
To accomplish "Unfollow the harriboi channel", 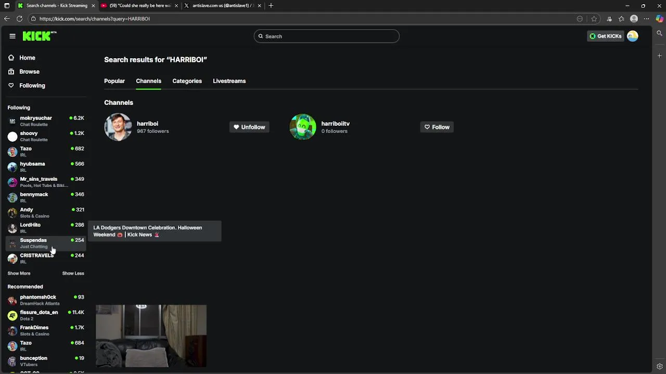I will (249, 127).
